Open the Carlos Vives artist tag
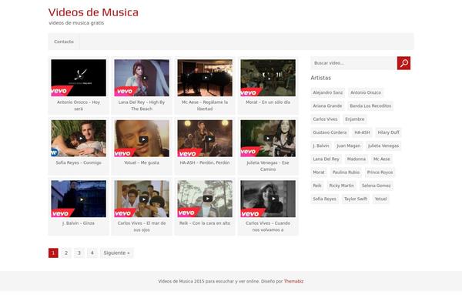462x308 pixels. [x=325, y=119]
